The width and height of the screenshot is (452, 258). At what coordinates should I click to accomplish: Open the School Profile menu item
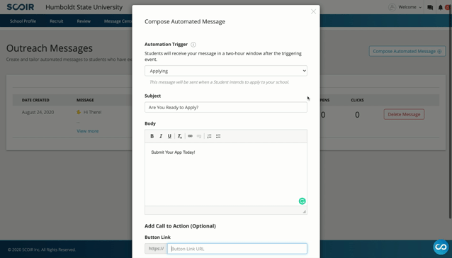click(x=23, y=21)
